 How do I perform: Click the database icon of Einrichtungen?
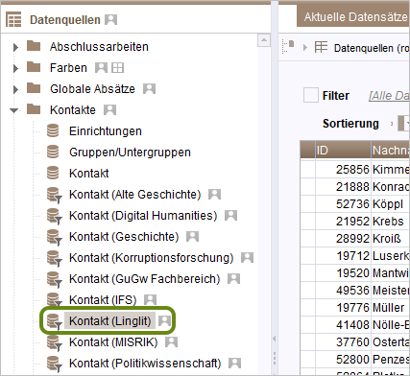pos(53,130)
